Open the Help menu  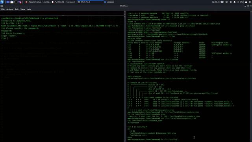click(29, 9)
